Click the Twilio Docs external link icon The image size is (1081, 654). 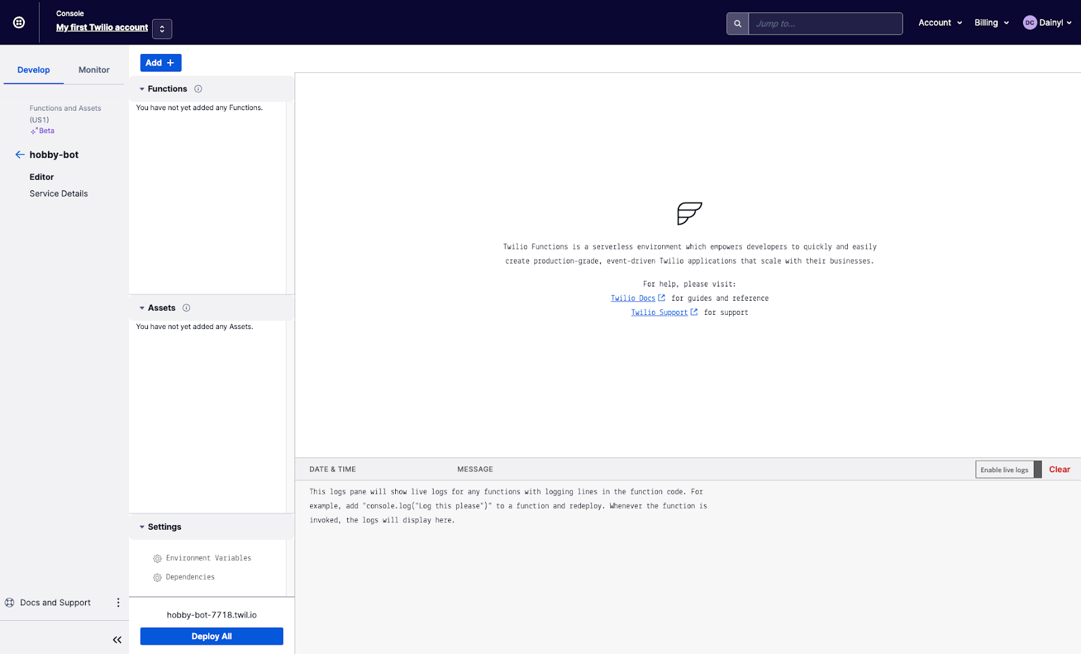click(661, 298)
